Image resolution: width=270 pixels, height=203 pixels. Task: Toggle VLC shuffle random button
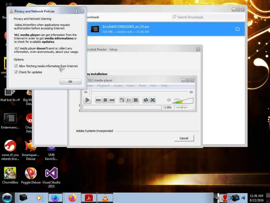[153, 100]
